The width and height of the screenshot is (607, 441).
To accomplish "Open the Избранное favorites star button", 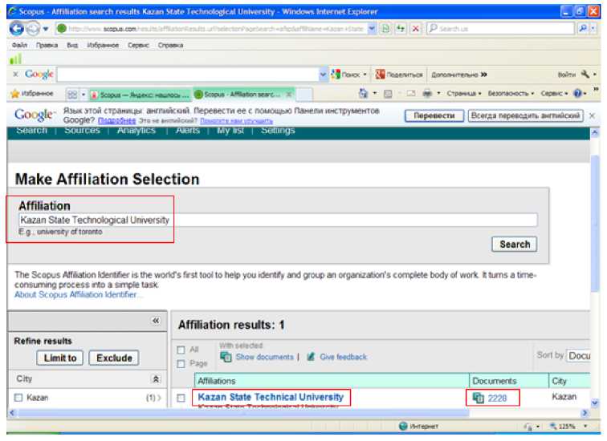I will pyautogui.click(x=32, y=94).
